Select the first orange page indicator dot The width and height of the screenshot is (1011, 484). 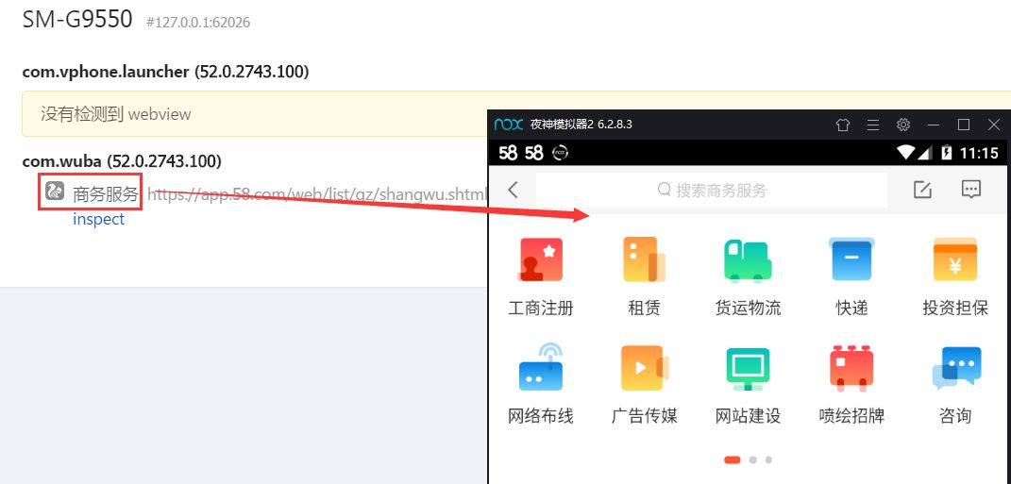733,459
